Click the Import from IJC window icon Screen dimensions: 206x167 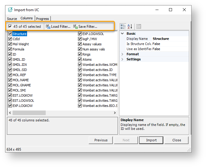10,10
